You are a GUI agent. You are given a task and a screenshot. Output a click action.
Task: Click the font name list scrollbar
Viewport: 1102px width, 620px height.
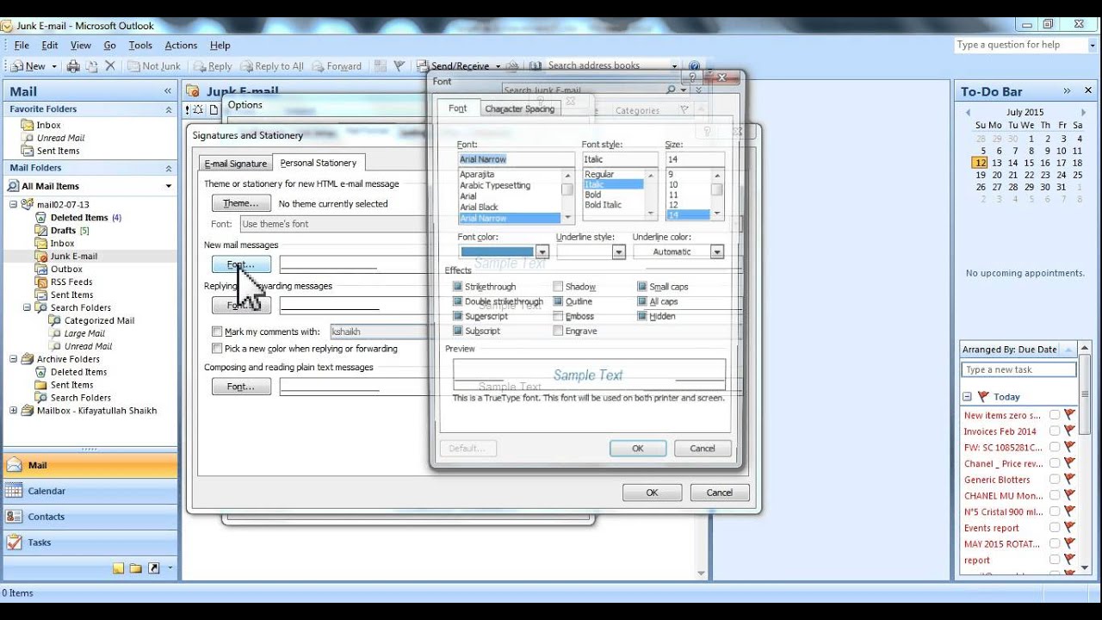(x=567, y=195)
